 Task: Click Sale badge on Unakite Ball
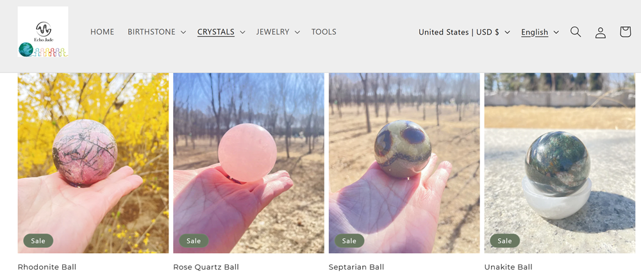pos(504,241)
